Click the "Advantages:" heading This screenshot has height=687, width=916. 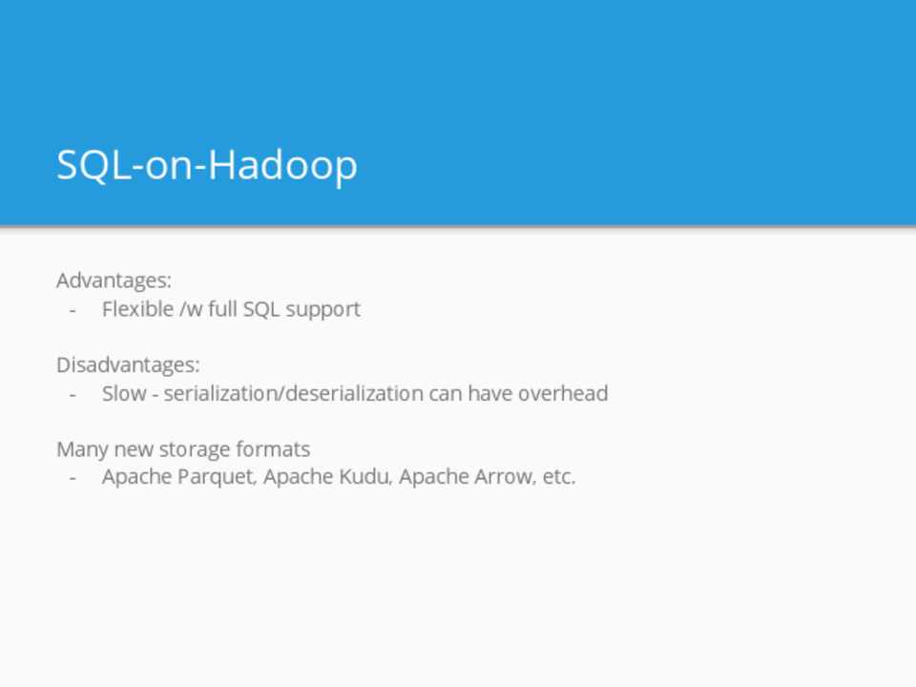tap(114, 281)
